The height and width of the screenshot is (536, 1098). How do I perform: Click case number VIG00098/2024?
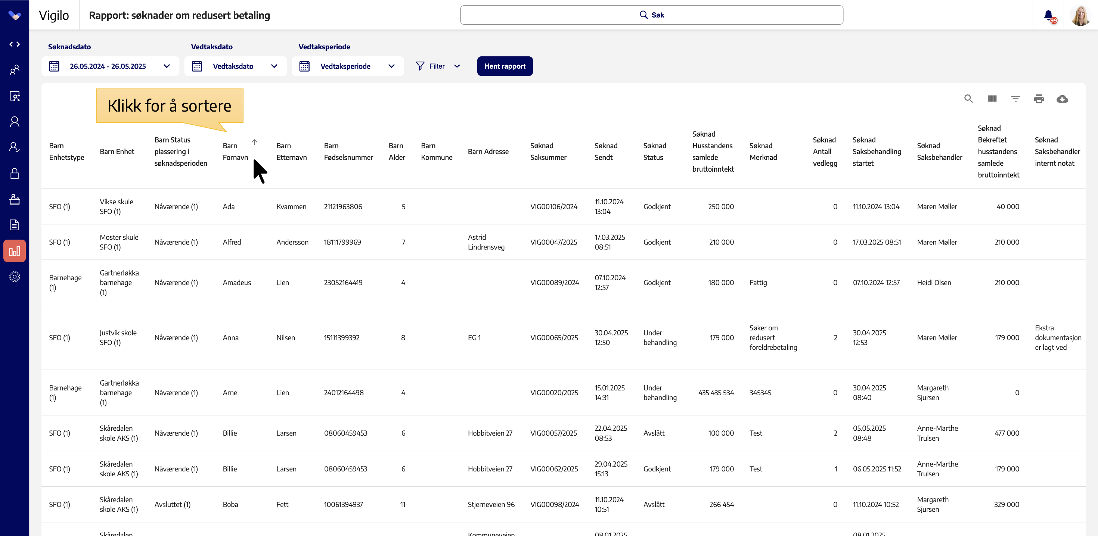point(555,505)
